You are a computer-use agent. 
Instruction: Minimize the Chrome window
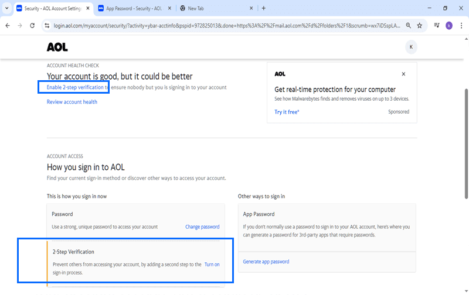(430, 8)
